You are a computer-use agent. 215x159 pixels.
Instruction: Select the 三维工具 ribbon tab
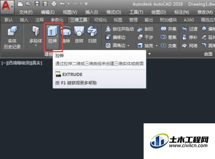[x=79, y=20]
